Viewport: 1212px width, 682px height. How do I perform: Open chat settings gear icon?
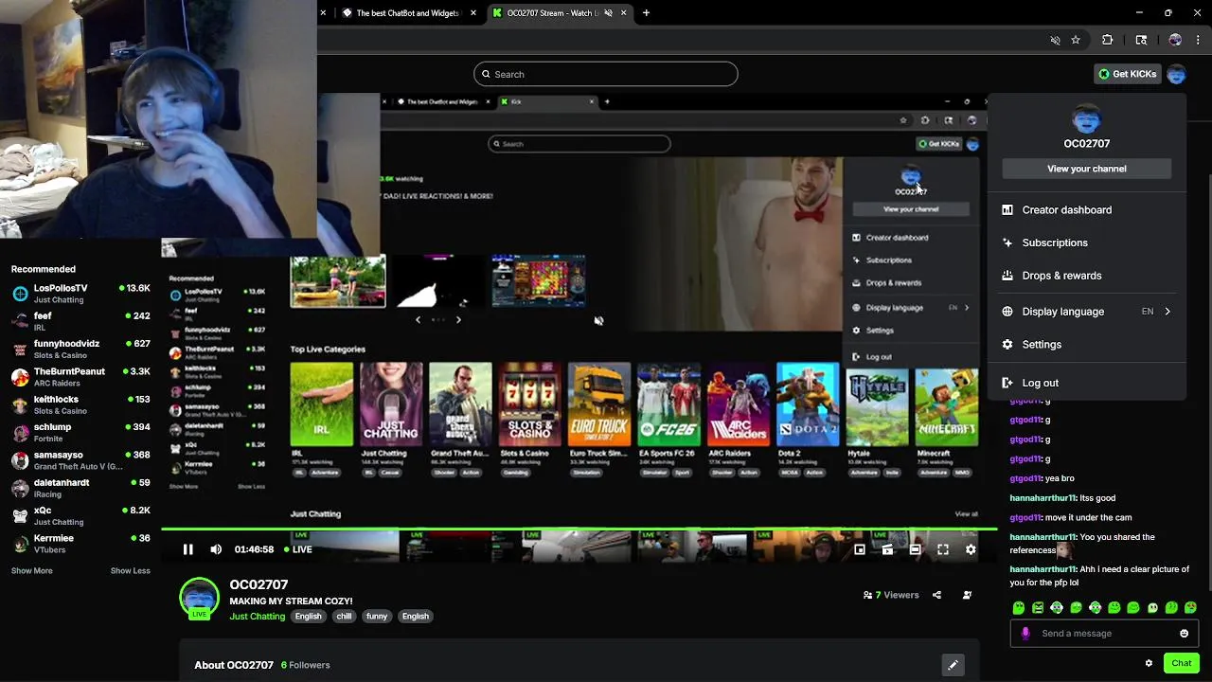pos(1149,663)
